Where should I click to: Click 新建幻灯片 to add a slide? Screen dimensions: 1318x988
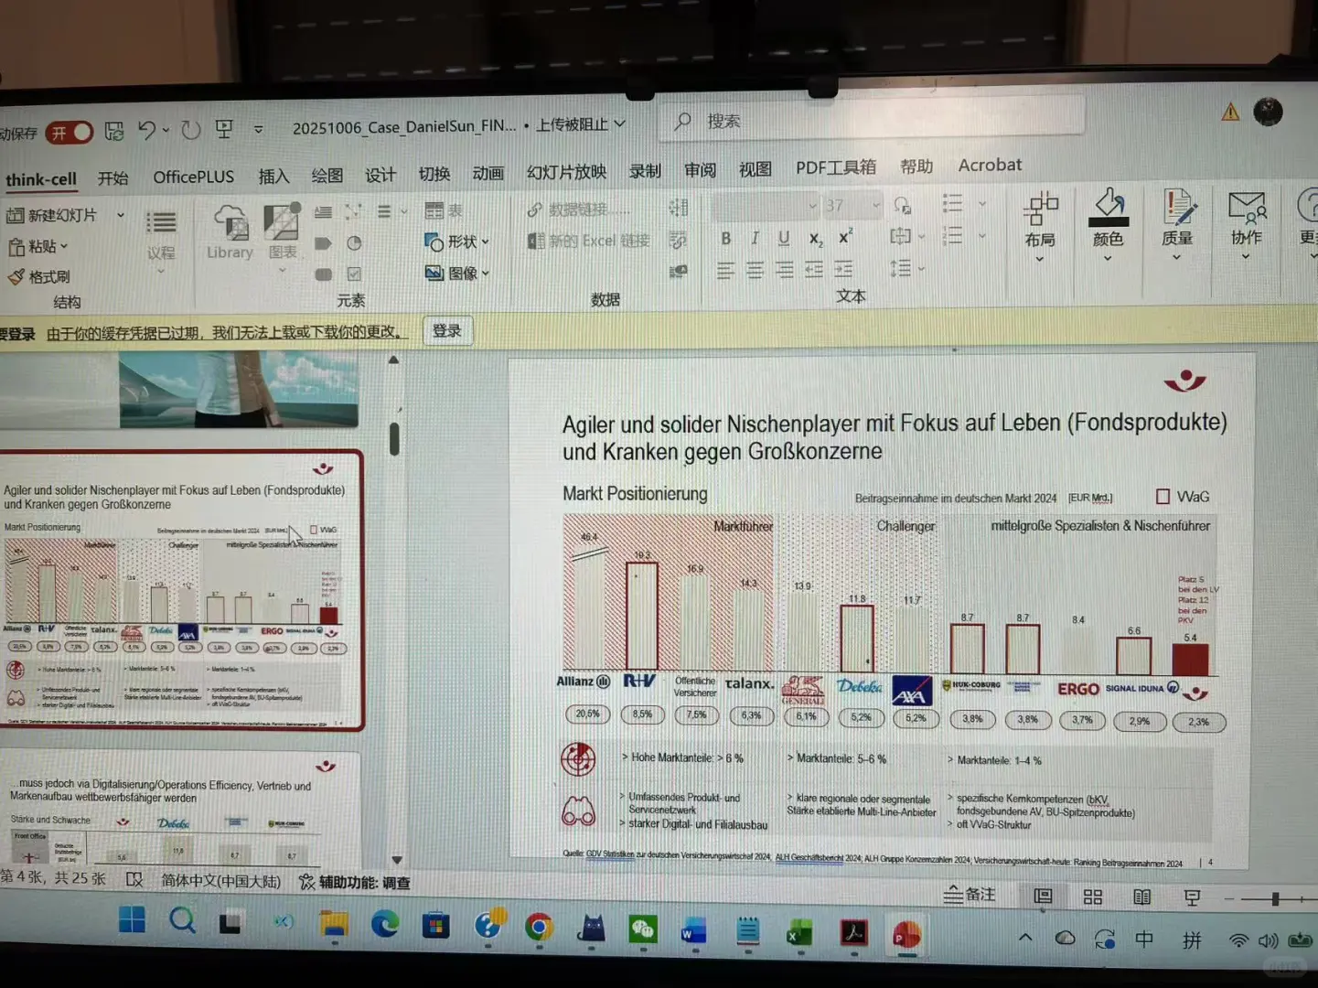(x=64, y=215)
